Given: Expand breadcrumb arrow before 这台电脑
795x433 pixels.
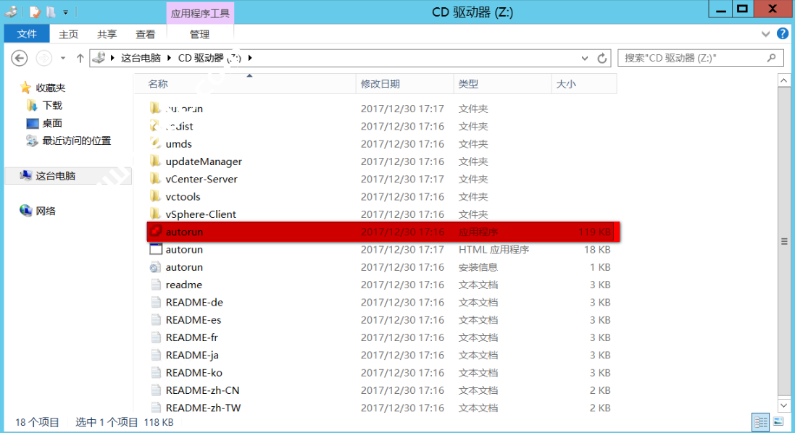Looking at the screenshot, I should pyautogui.click(x=112, y=58).
